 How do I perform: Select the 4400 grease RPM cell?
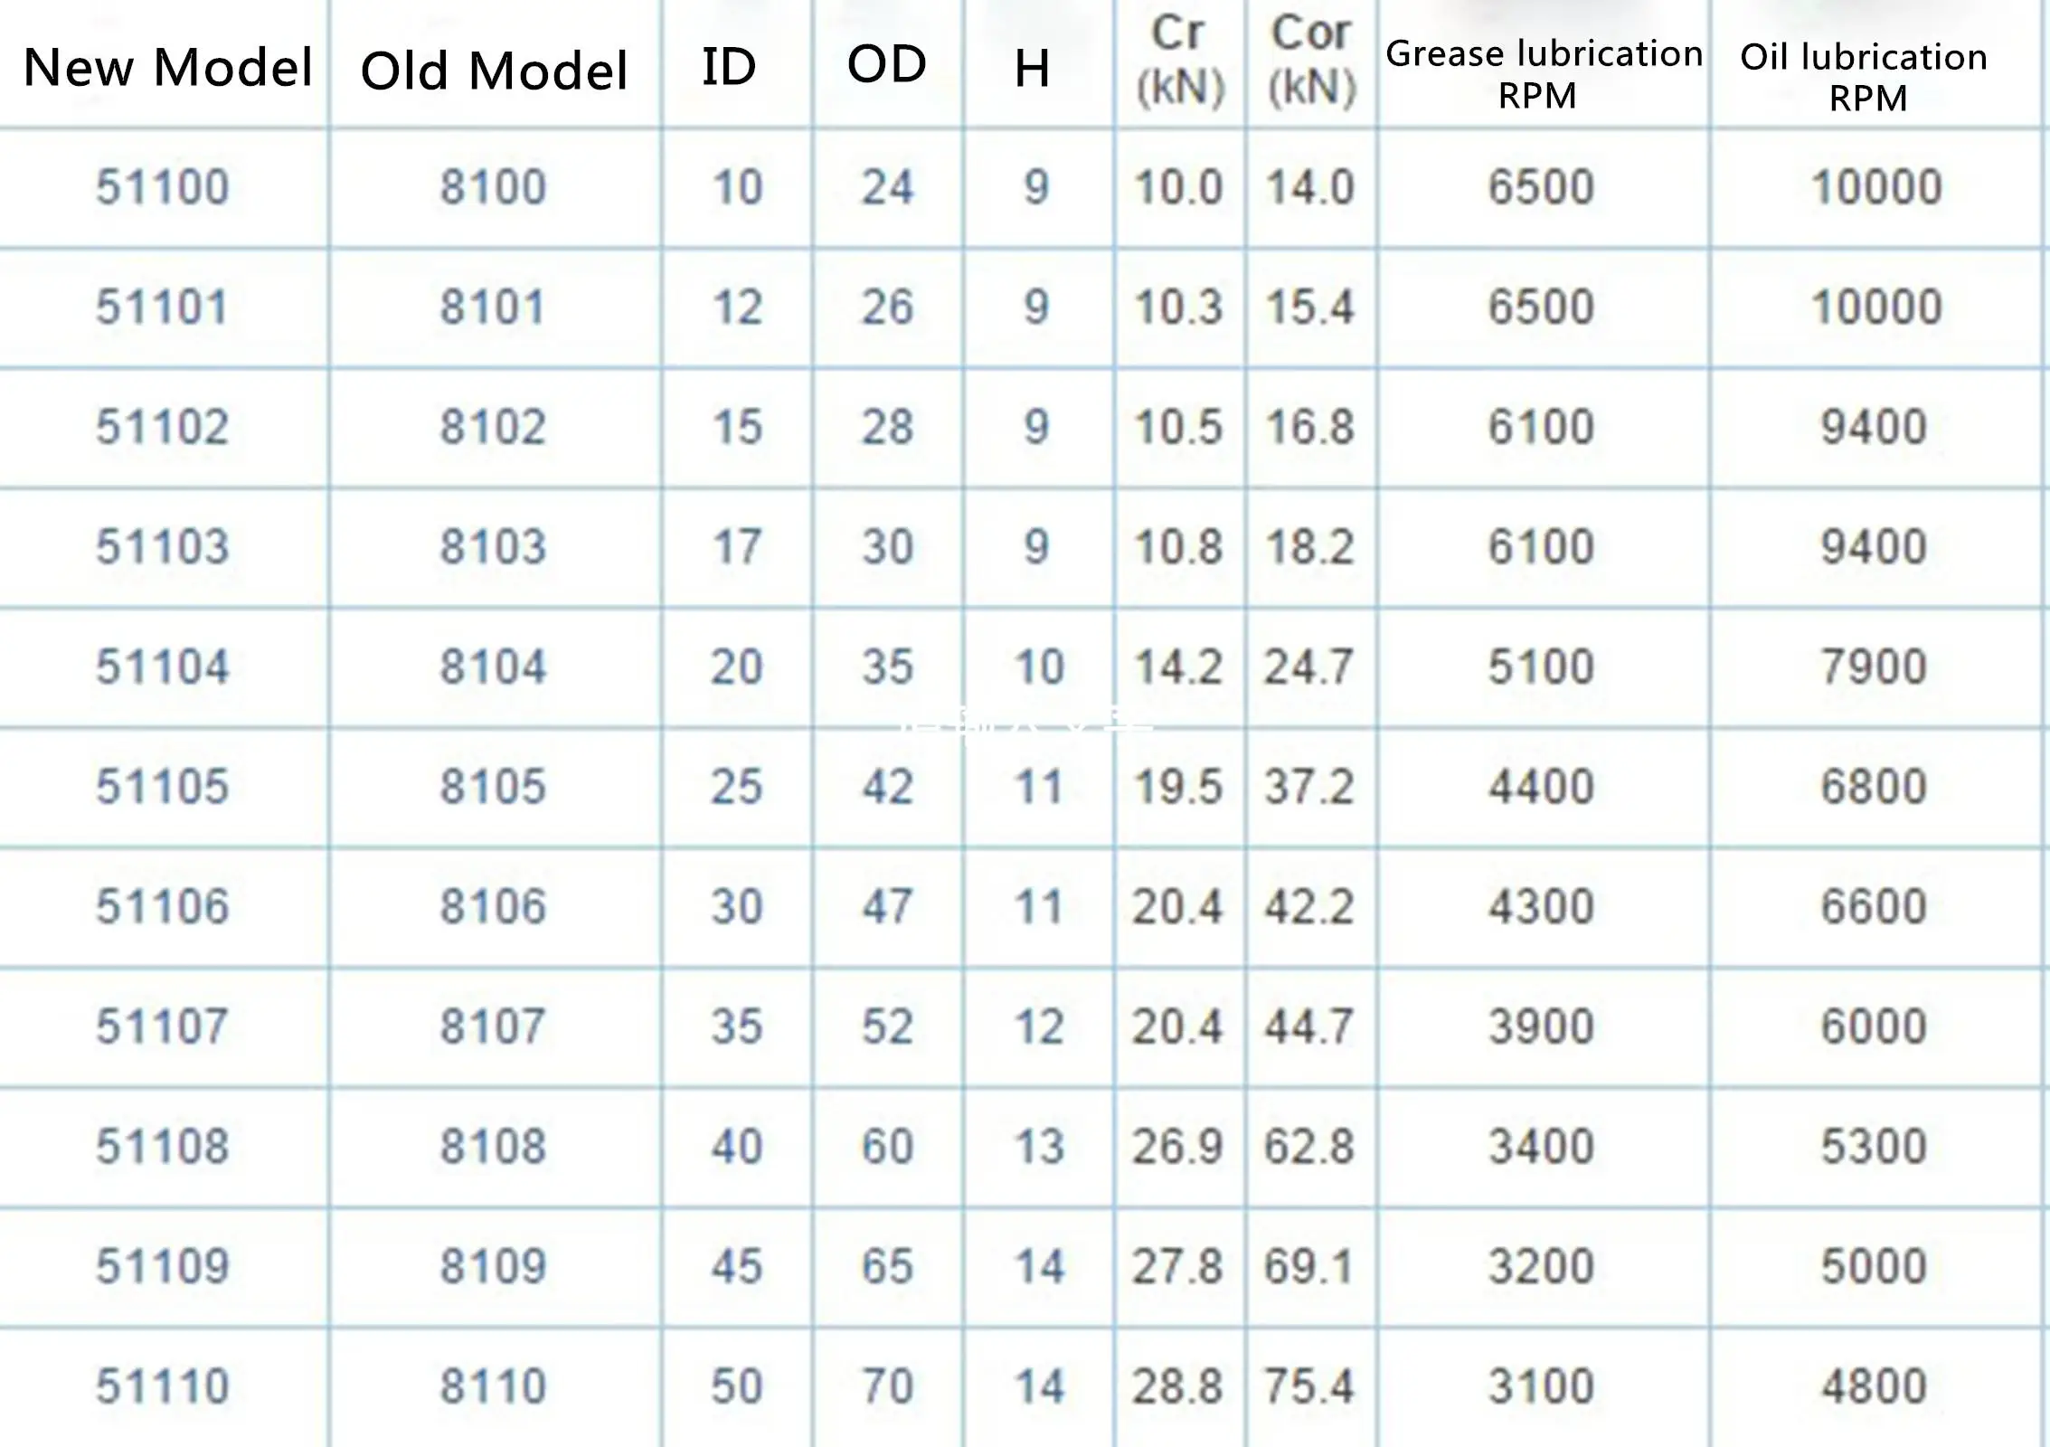[1541, 787]
